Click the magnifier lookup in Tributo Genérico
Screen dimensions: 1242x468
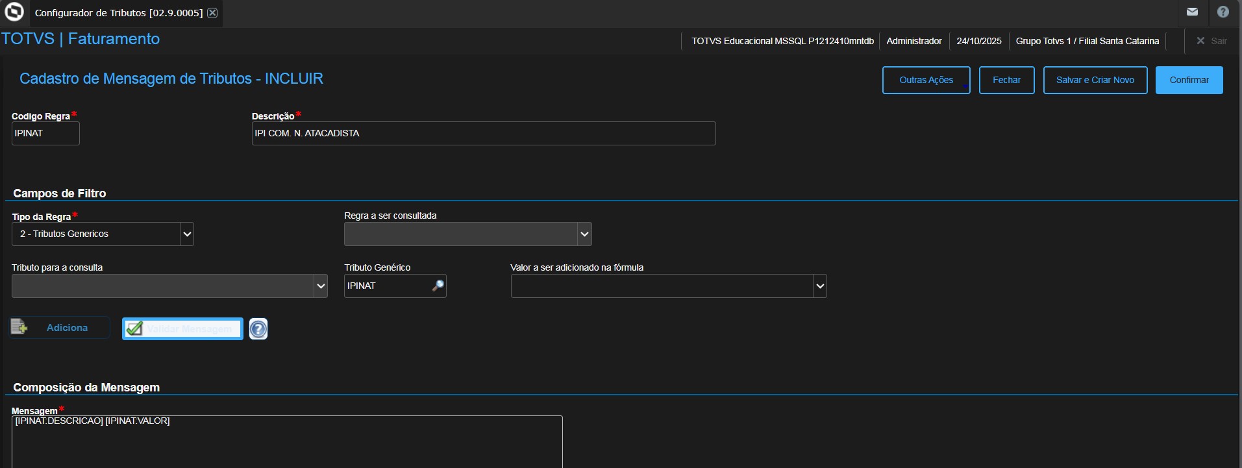click(x=438, y=286)
